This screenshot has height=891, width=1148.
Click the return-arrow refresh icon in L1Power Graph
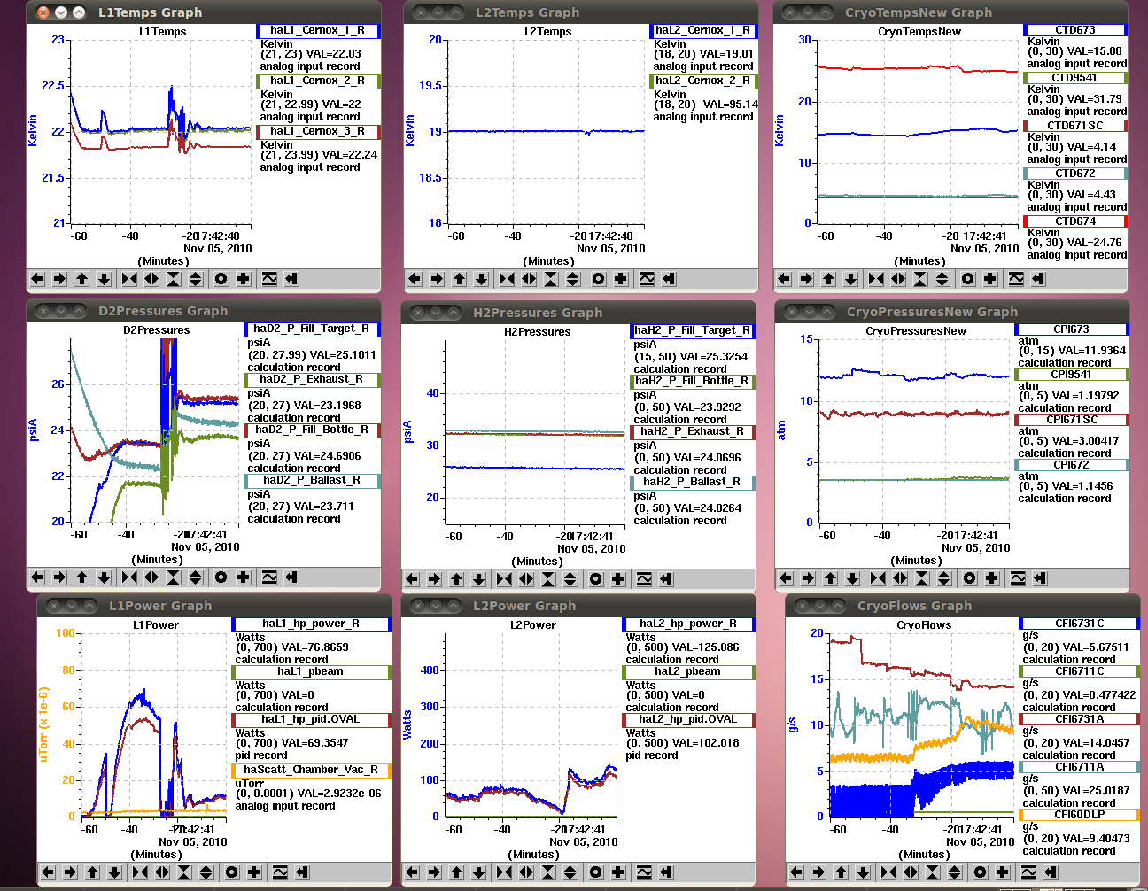pyautogui.click(x=302, y=872)
